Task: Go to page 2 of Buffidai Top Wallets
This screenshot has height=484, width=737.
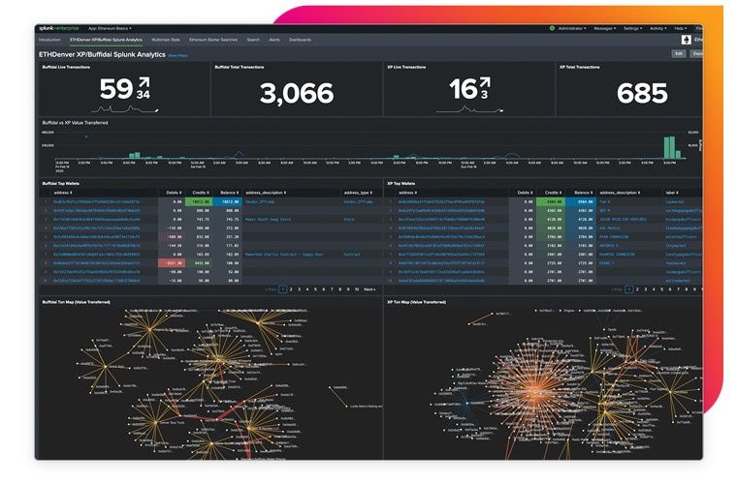Action: coord(291,289)
